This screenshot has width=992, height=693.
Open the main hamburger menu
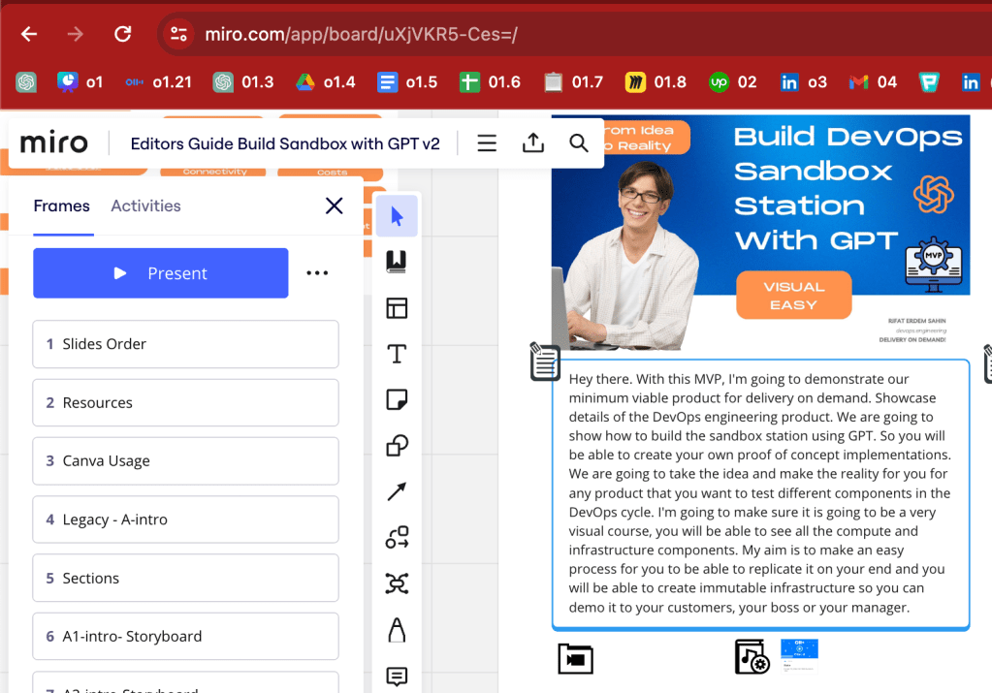487,143
